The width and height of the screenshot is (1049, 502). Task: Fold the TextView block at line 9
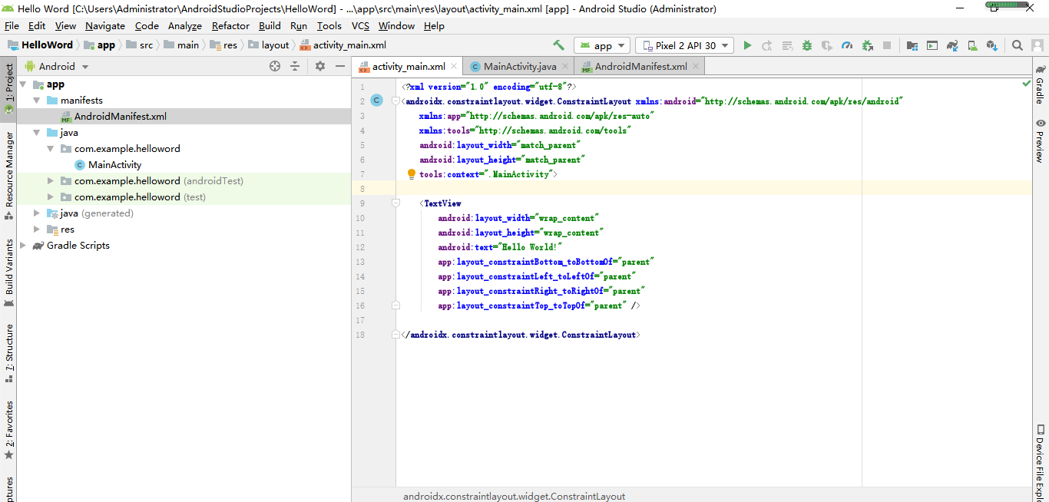point(395,203)
